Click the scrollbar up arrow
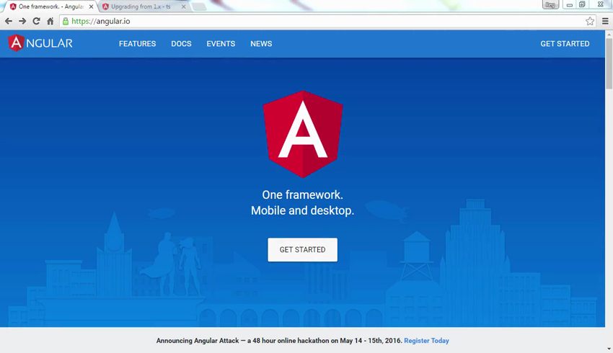Image resolution: width=613 pixels, height=353 pixels. tap(609, 35)
